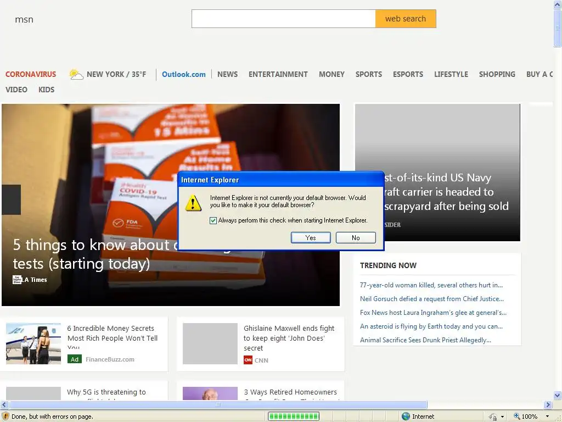Image resolution: width=562 pixels, height=422 pixels.
Task: Open 'Fox News host Laura Ingraham's glee' link
Action: coord(433,313)
